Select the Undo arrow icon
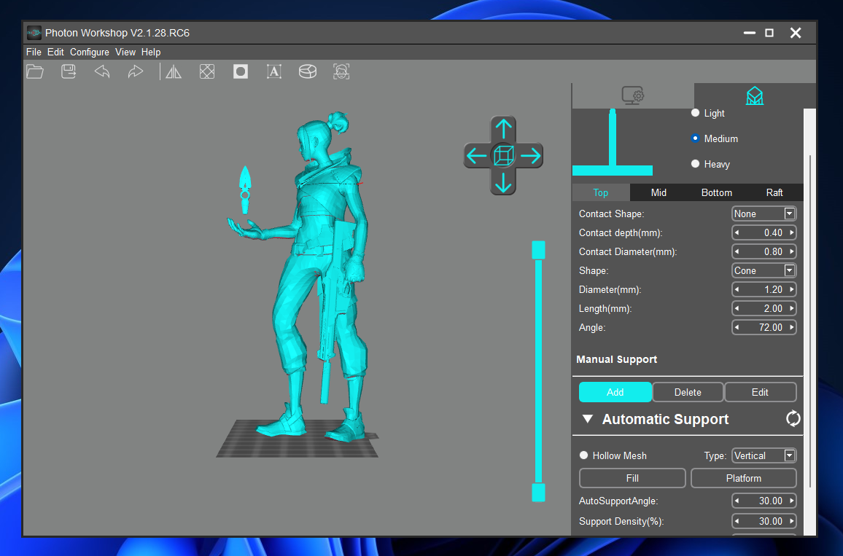The image size is (843, 556). 101,71
